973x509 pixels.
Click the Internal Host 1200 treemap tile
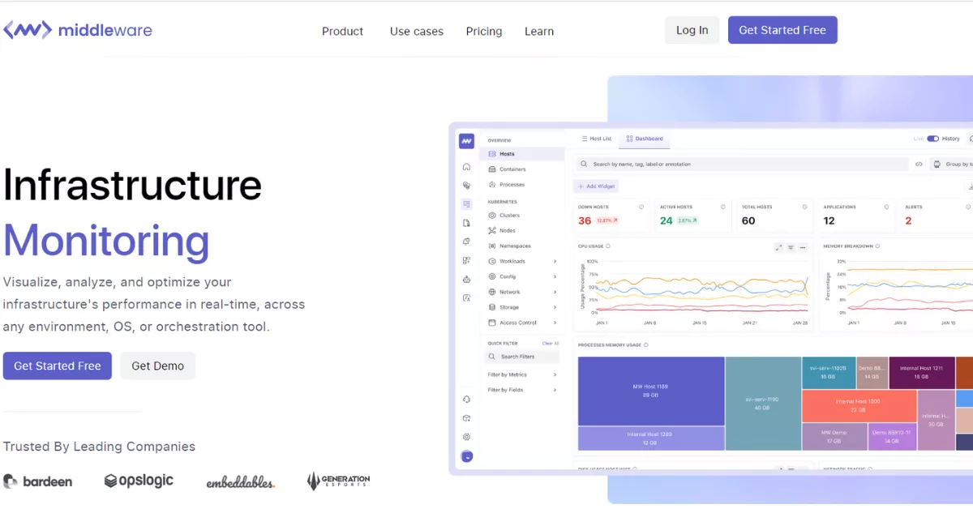click(859, 406)
